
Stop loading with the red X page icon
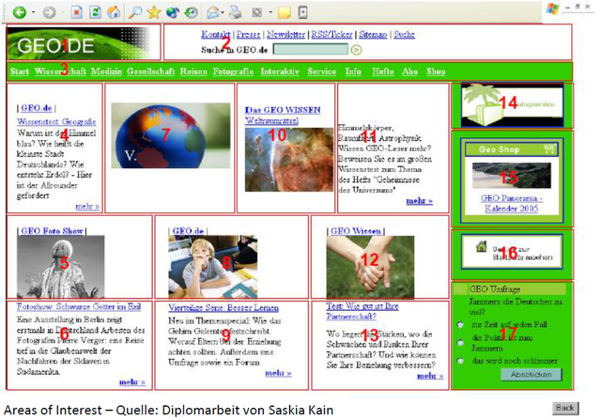pos(77,12)
